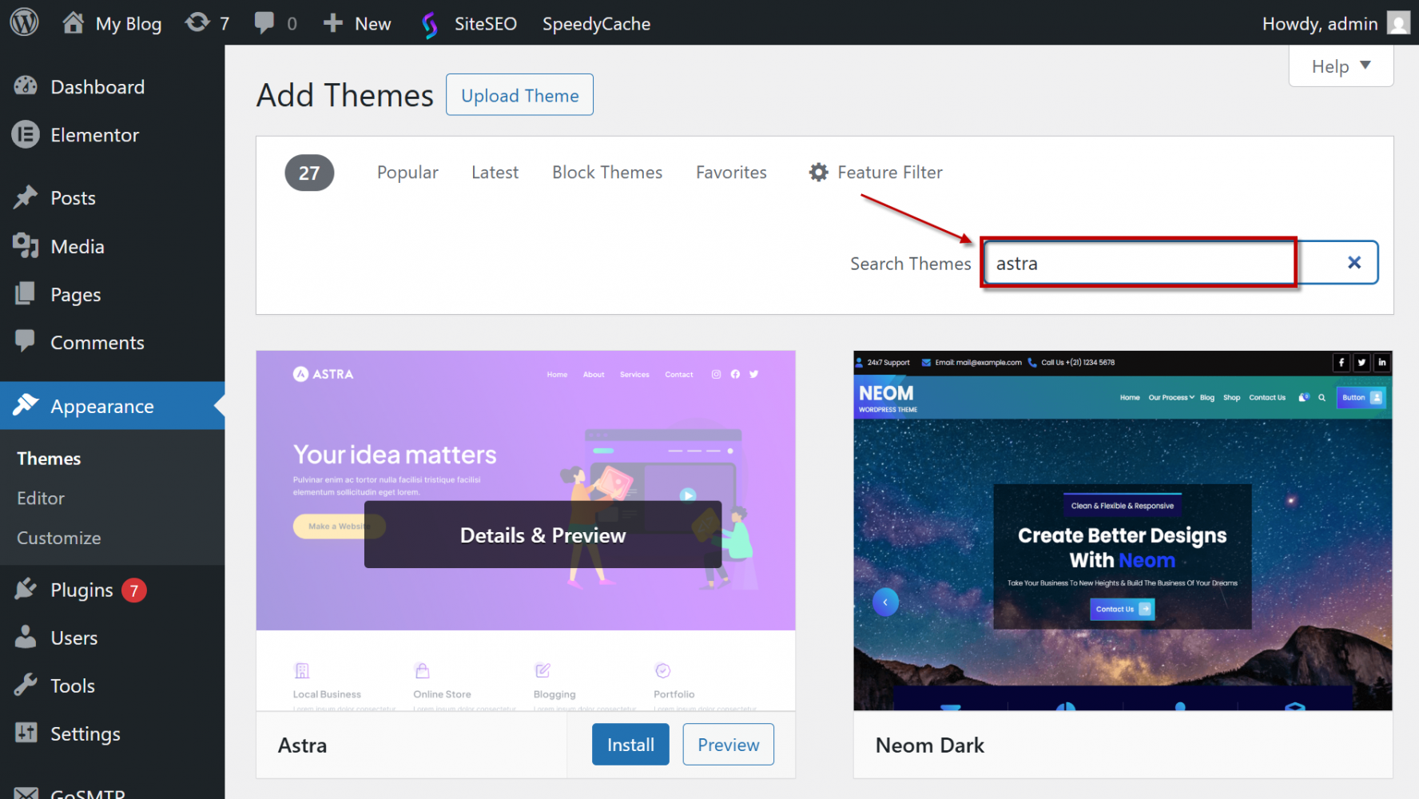Preview the Astra theme
The image size is (1419, 799).
coord(728,745)
